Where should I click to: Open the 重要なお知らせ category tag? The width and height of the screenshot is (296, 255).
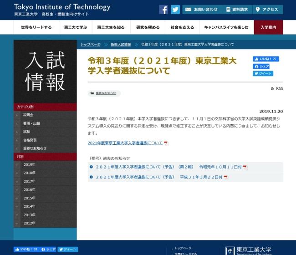click(104, 93)
